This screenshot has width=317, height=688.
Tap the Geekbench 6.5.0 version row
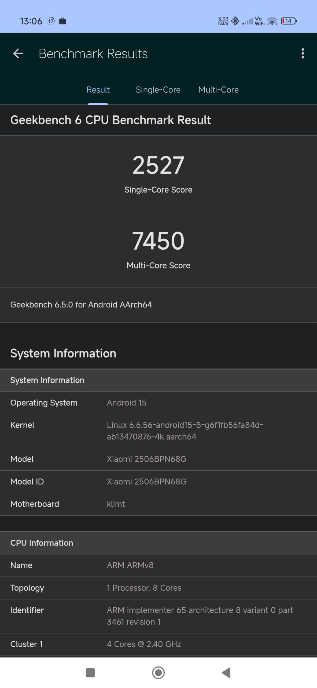158,305
